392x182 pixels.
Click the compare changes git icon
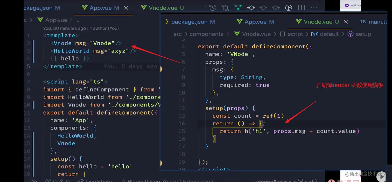point(225,8)
